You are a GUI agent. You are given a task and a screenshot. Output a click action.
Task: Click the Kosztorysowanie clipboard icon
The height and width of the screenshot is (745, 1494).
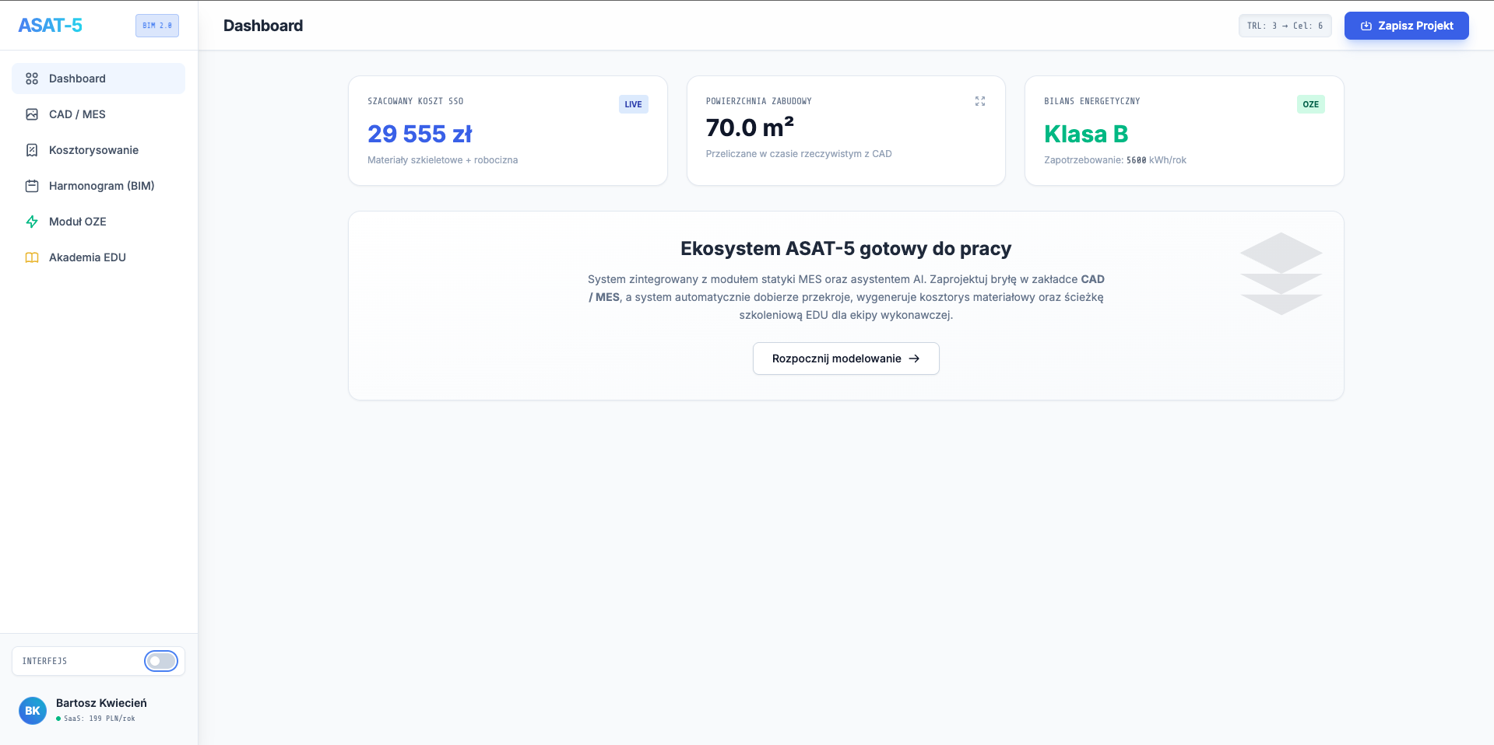[x=32, y=150]
